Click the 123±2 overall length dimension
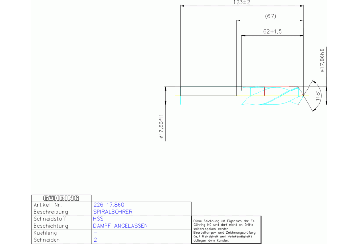The image size is (358, 244). (242, 3)
